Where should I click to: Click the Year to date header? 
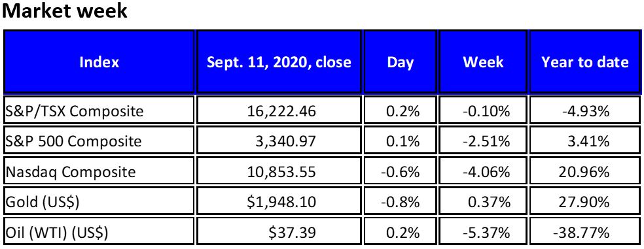585,62
